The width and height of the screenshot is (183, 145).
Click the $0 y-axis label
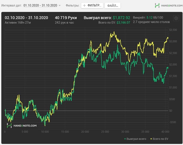point(171,111)
